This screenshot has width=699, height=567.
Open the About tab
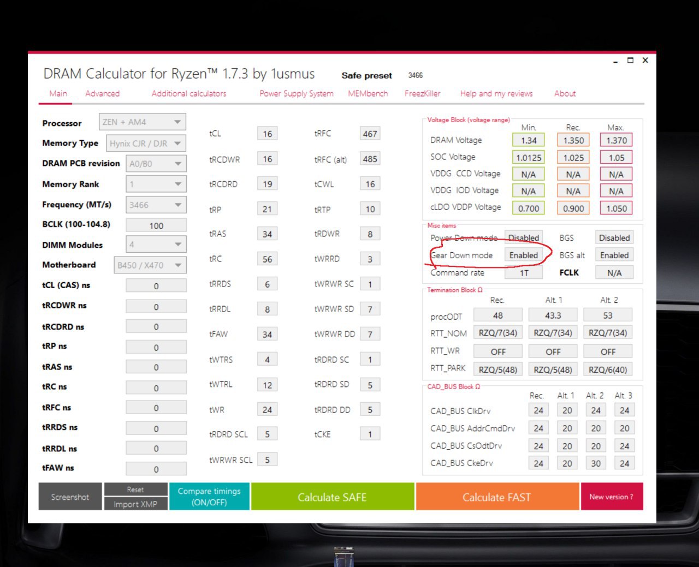(x=565, y=93)
